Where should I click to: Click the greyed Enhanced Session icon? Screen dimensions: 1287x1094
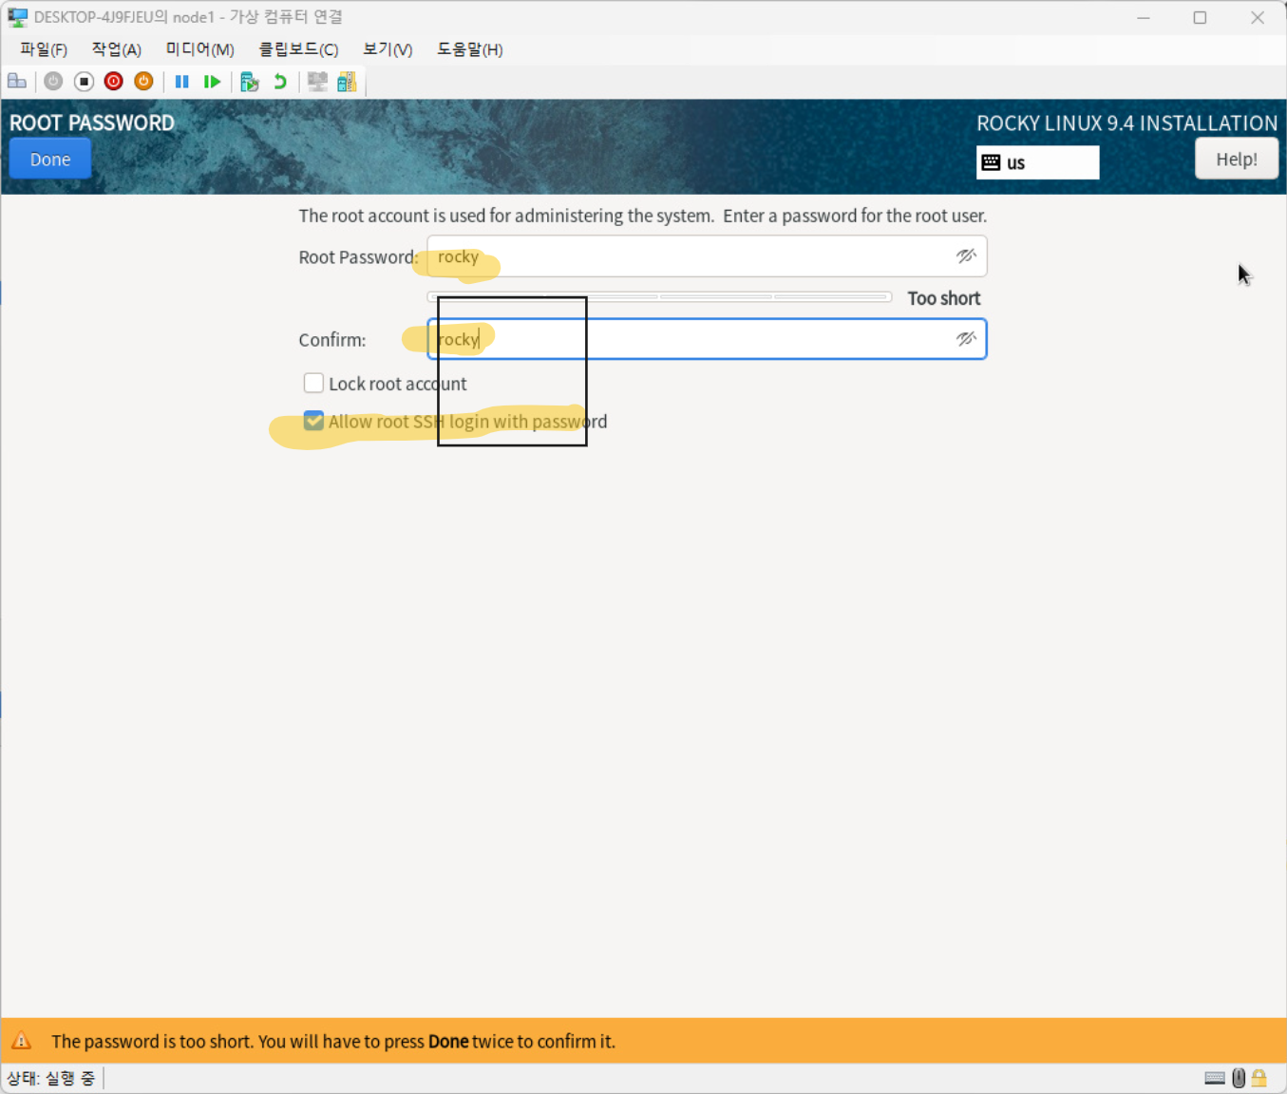[317, 82]
